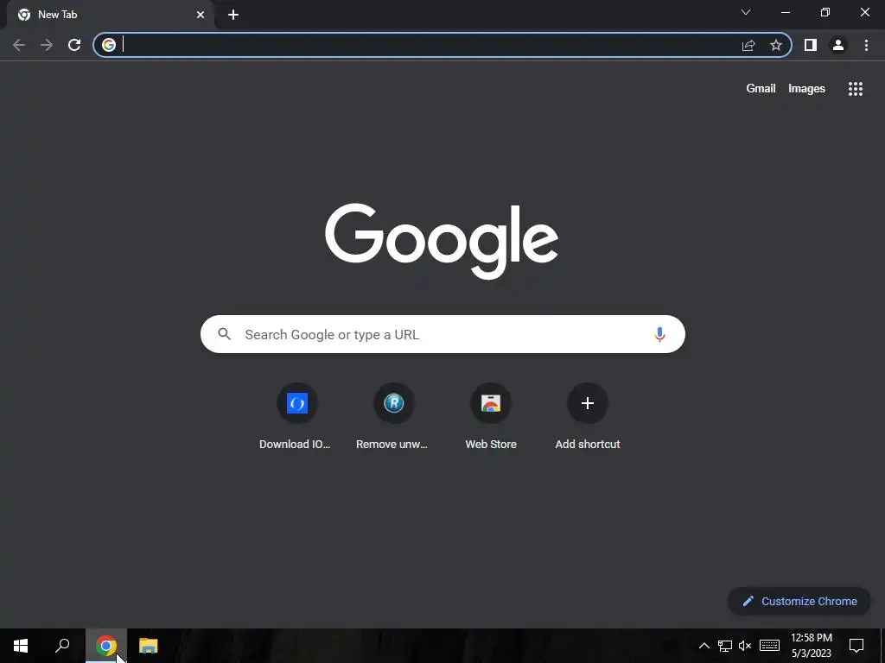Open the touch keyboard tray icon

tap(769, 646)
